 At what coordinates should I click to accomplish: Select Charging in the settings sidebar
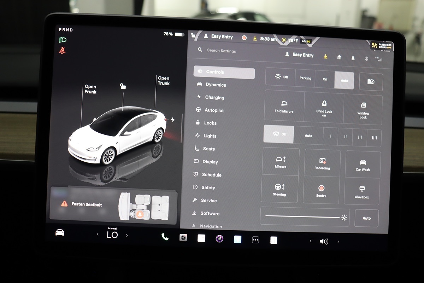[x=214, y=97]
